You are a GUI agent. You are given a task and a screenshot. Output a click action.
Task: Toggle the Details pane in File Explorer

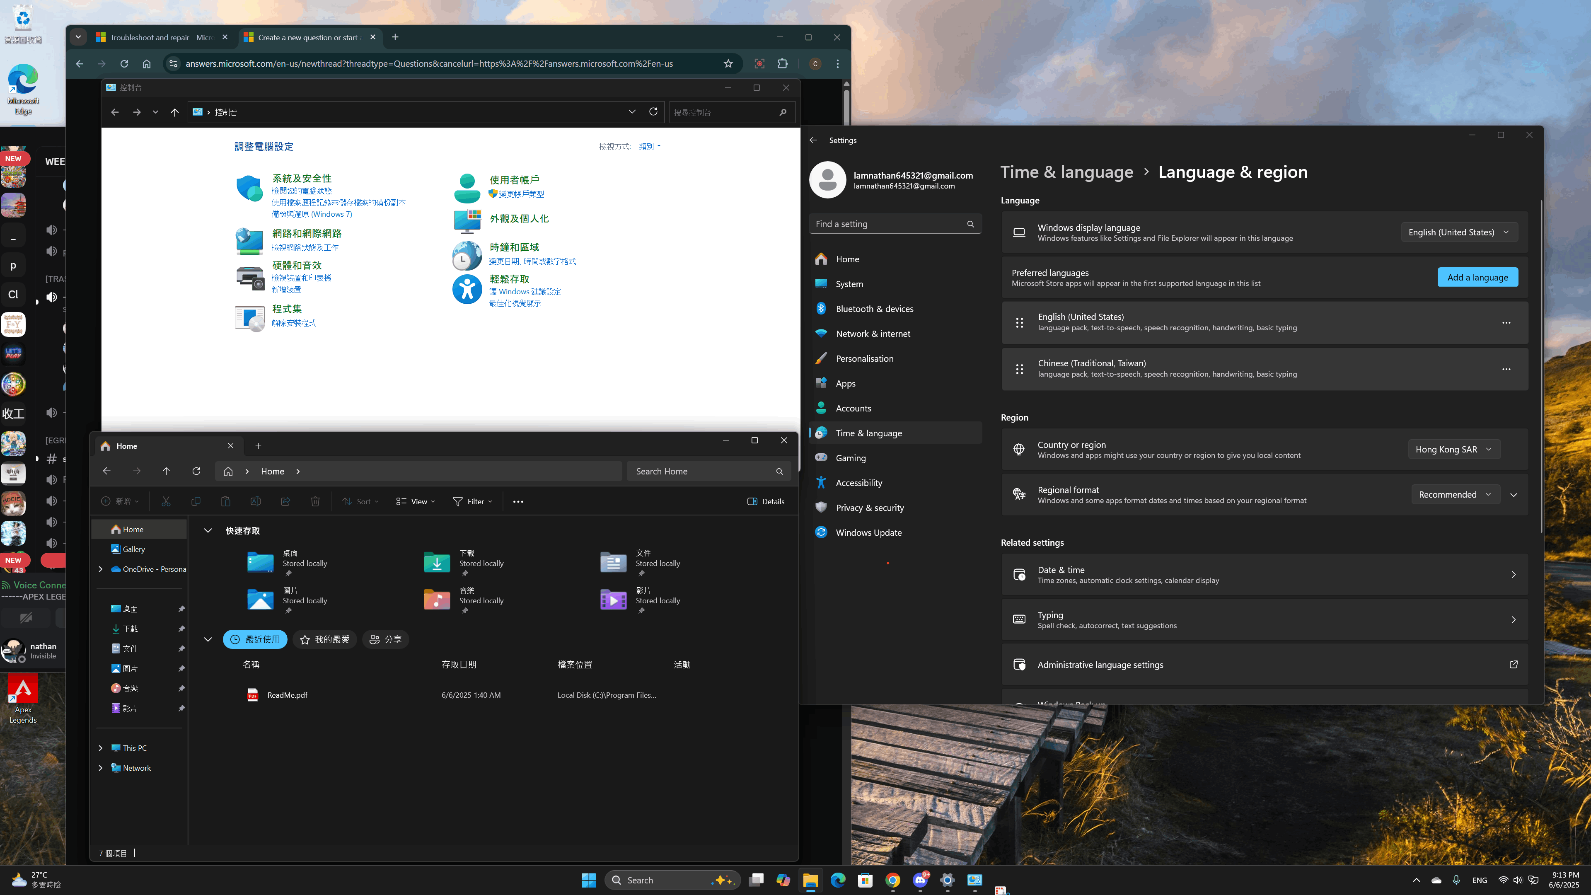(x=766, y=501)
